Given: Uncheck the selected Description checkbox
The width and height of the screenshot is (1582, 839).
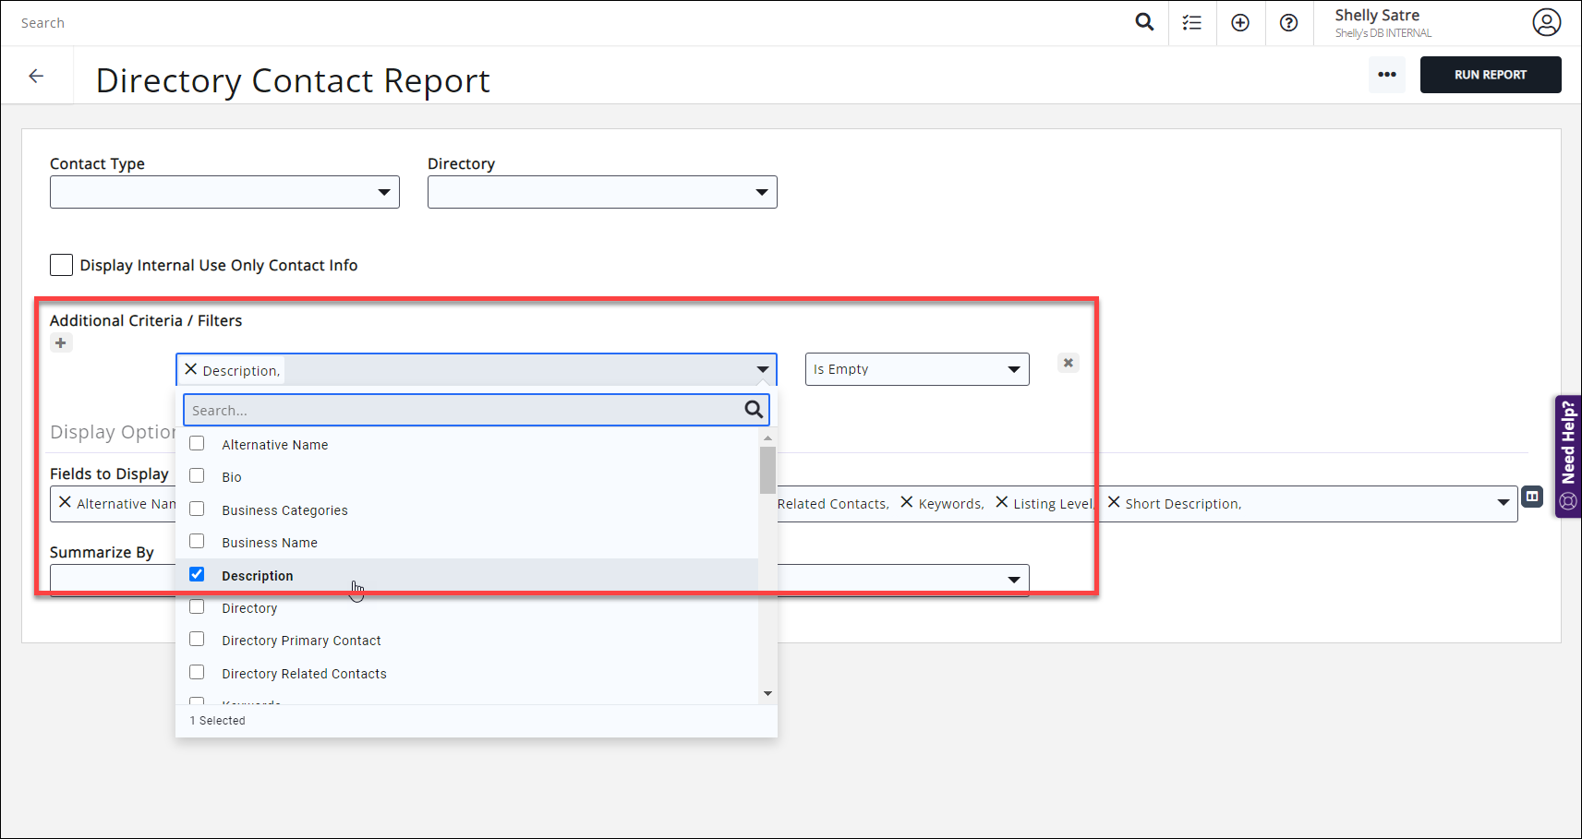Looking at the screenshot, I should click(197, 573).
